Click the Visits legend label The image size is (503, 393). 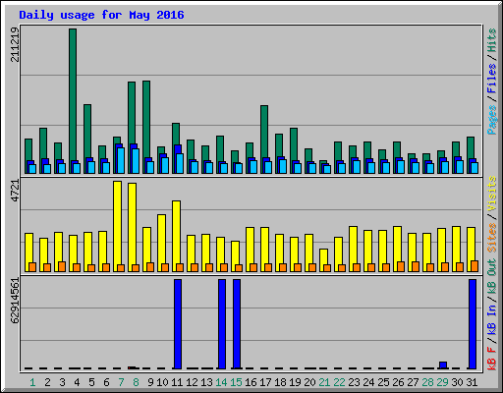point(491,194)
